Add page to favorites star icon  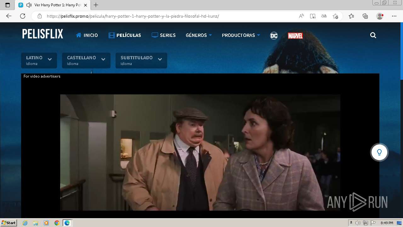pos(335,16)
